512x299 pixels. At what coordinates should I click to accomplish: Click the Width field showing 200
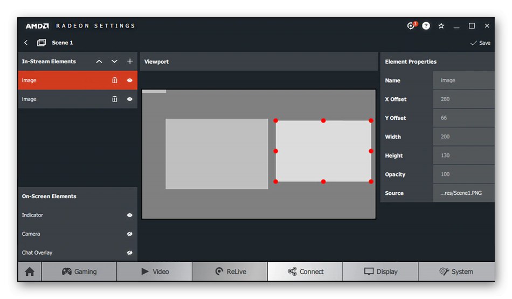coord(463,137)
